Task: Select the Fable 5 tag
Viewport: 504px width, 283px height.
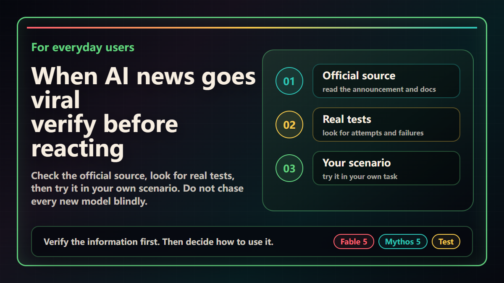Action: (x=354, y=241)
